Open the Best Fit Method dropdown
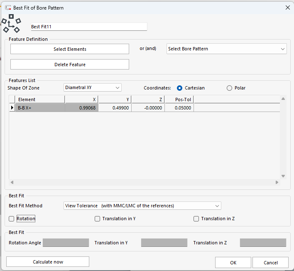The width and height of the screenshot is (294, 271). coord(142,206)
